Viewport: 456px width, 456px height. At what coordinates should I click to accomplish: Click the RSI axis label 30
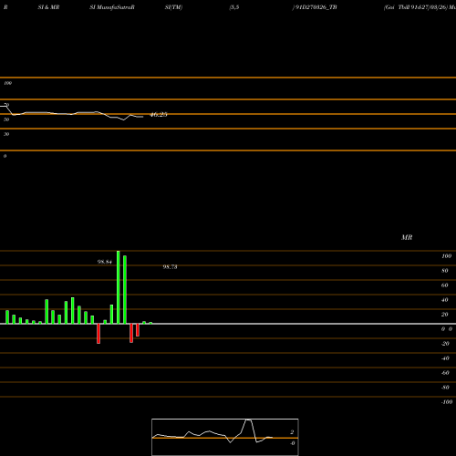(x=6, y=134)
